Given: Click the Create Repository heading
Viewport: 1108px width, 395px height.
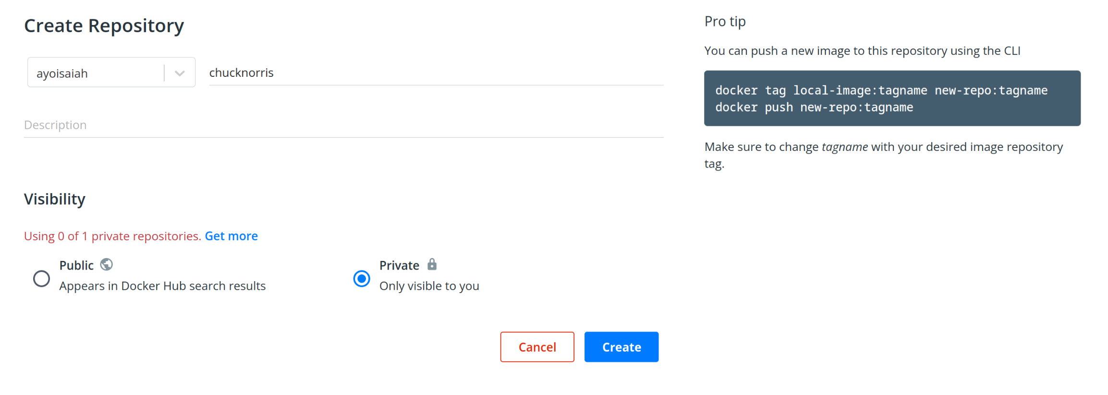Looking at the screenshot, I should pos(104,25).
